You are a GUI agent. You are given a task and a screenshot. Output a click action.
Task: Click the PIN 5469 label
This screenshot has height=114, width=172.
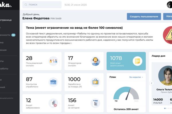pos(56,19)
